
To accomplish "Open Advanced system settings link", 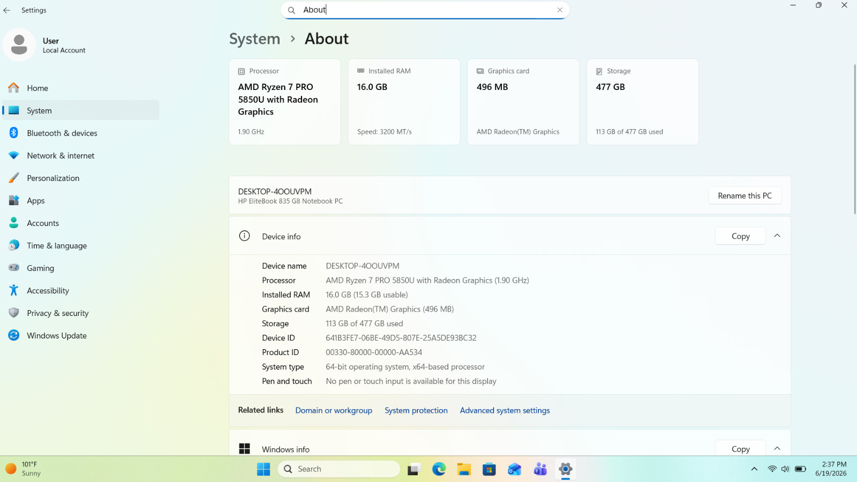I will 505,411.
